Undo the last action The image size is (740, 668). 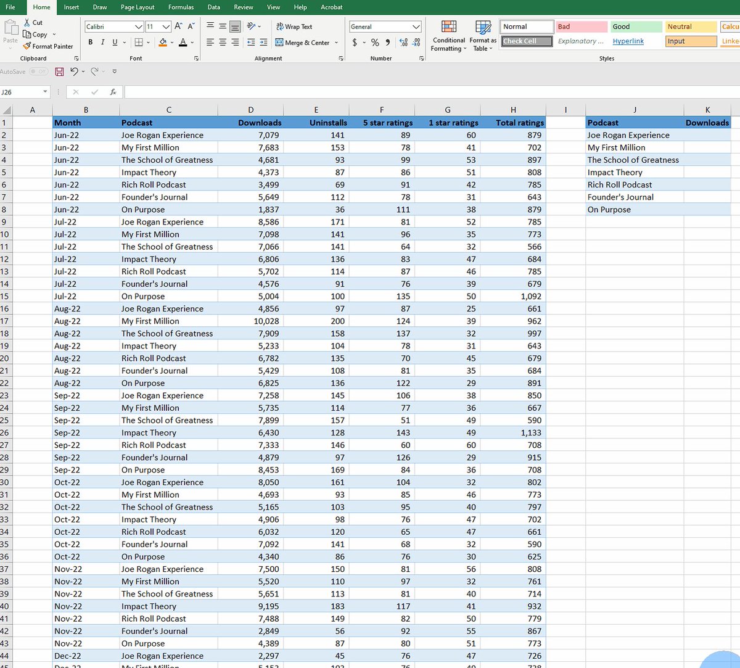click(74, 72)
